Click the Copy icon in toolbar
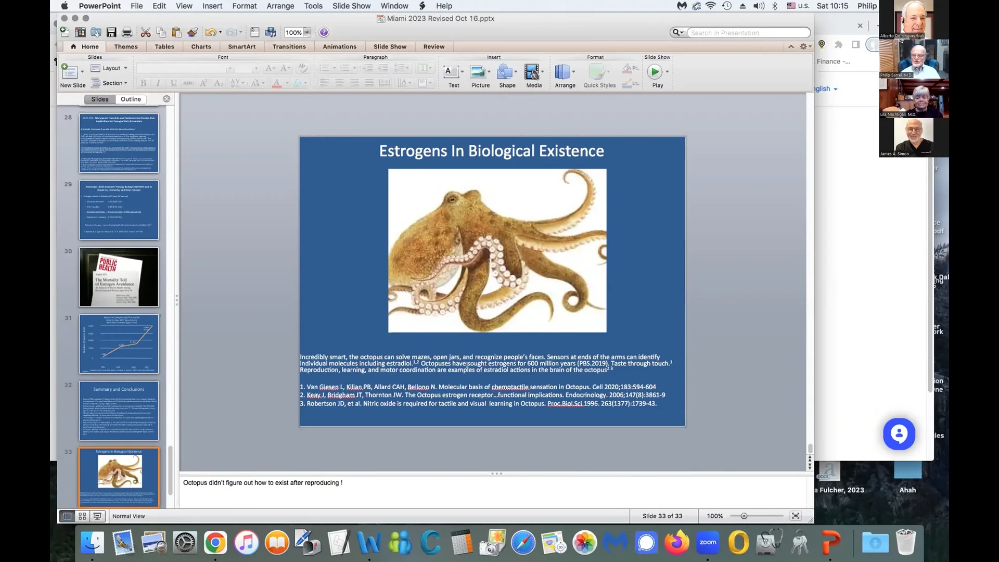The width and height of the screenshot is (999, 562). pyautogui.click(x=161, y=32)
